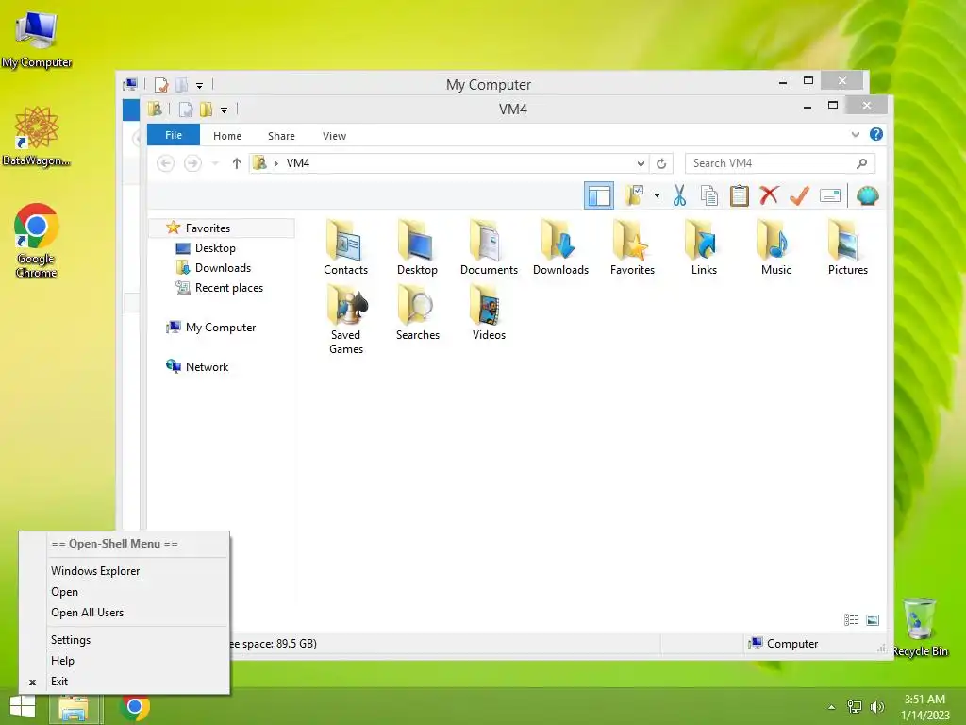Click properties icon in My Computer title bar
The width and height of the screenshot is (966, 725).
tap(161, 84)
